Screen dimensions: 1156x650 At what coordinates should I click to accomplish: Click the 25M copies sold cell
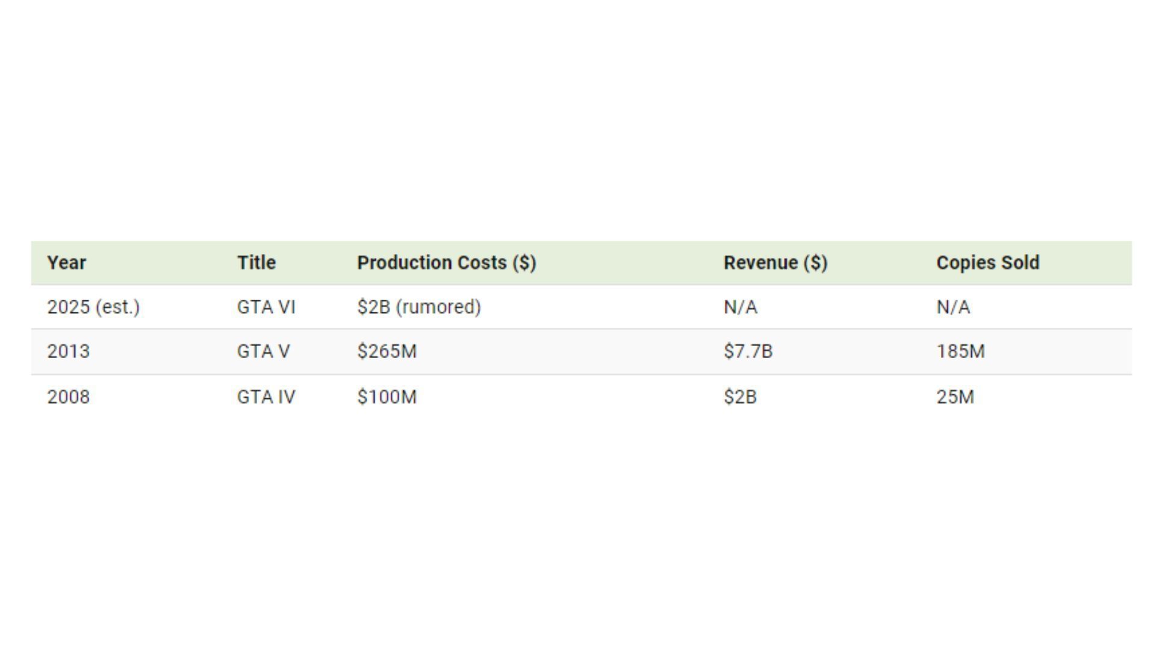[x=955, y=397]
